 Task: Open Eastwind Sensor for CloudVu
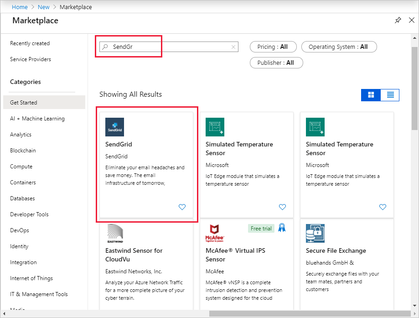click(x=134, y=255)
